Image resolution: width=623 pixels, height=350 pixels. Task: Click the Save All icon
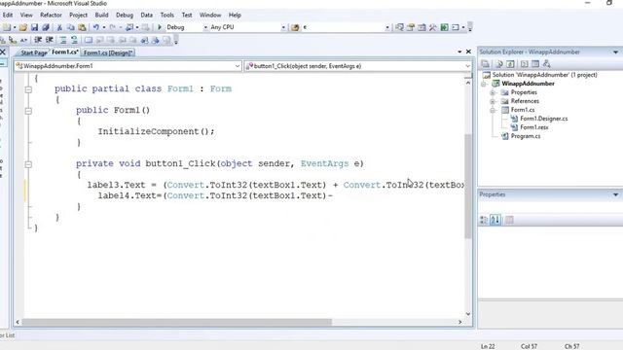click(x=46, y=27)
